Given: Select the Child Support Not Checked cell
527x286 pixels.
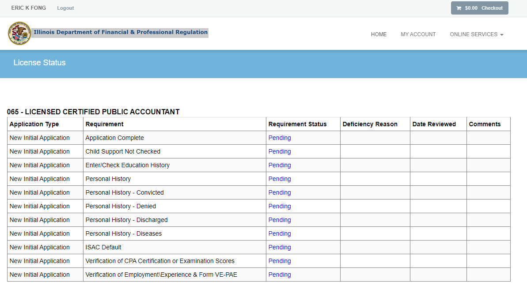Looking at the screenshot, I should [x=175, y=152].
